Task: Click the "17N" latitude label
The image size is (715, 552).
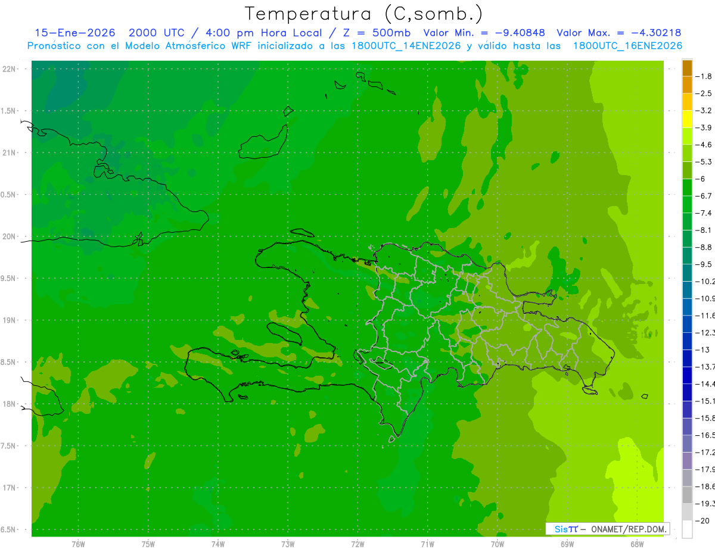Action: [9, 488]
